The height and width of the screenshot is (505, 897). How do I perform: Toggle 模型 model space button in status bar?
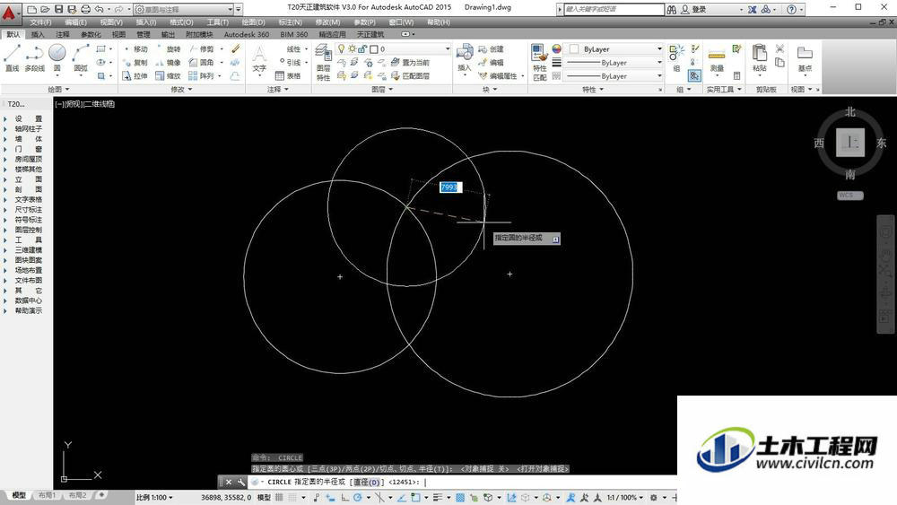(x=265, y=498)
